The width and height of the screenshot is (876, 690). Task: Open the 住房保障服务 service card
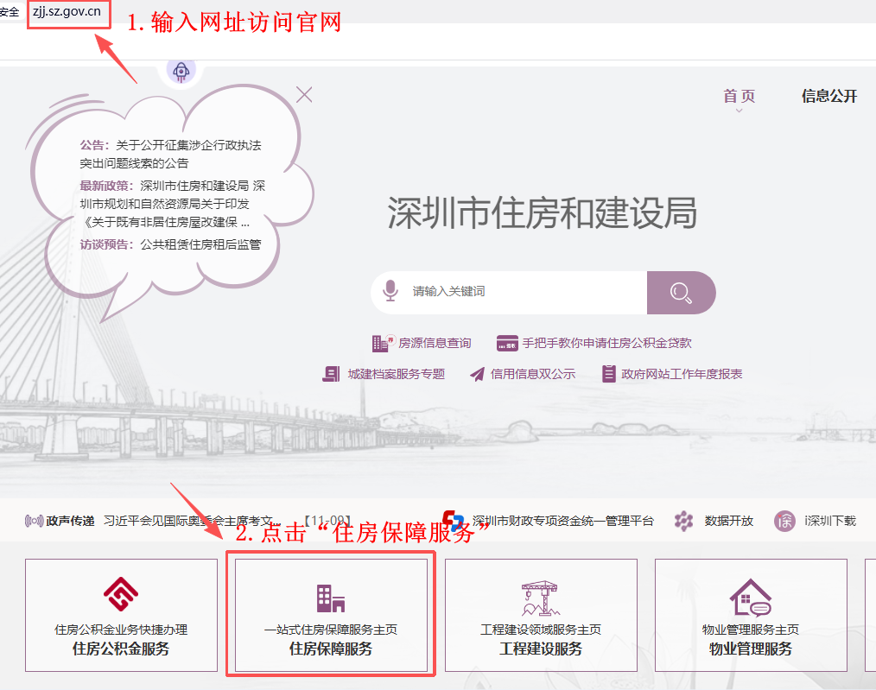(x=331, y=615)
